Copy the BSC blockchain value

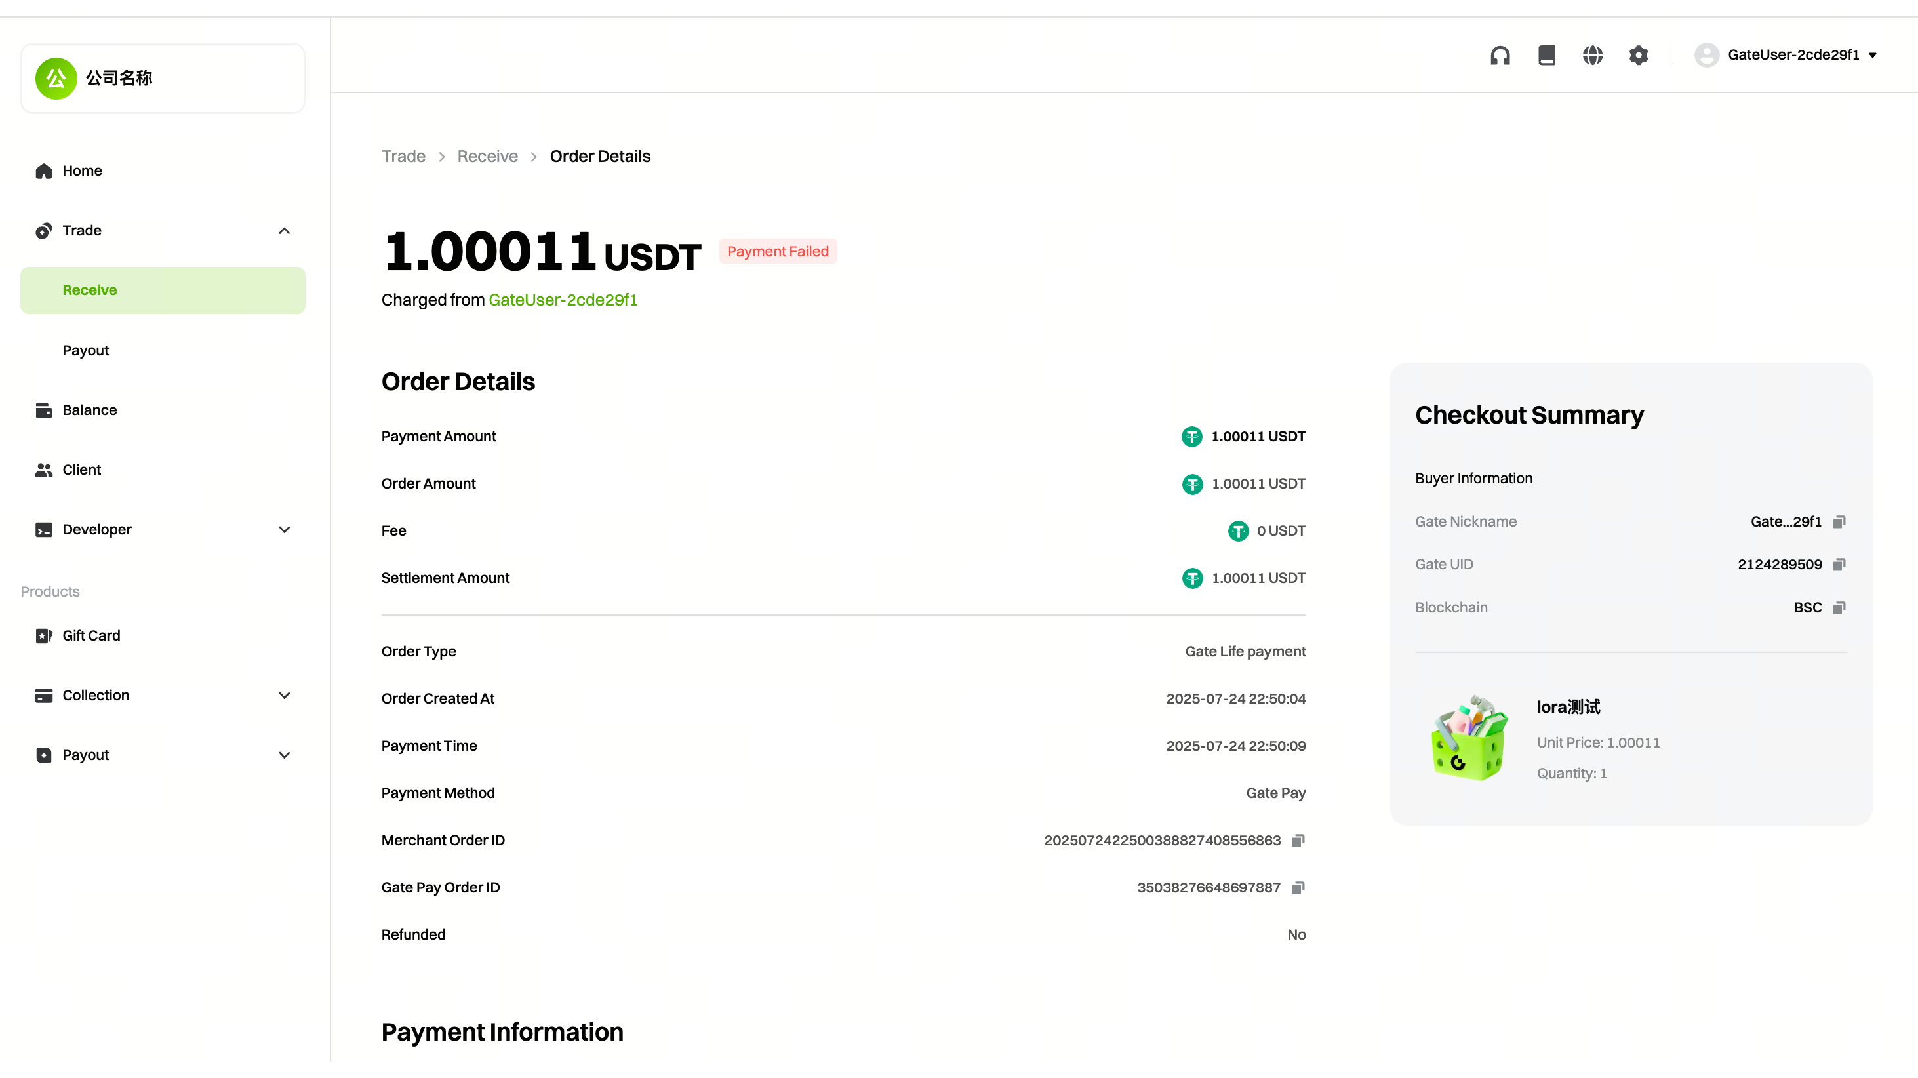(1839, 607)
